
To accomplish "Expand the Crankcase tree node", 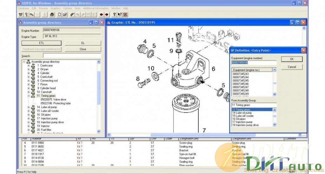I will (x=29, y=66).
